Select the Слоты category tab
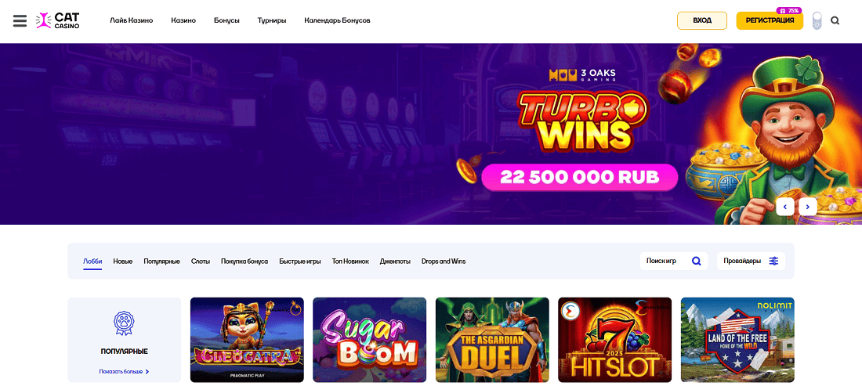 (x=201, y=262)
